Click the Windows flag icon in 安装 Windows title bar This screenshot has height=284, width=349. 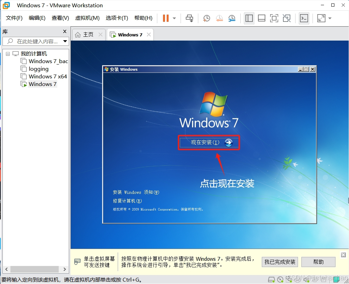click(106, 69)
